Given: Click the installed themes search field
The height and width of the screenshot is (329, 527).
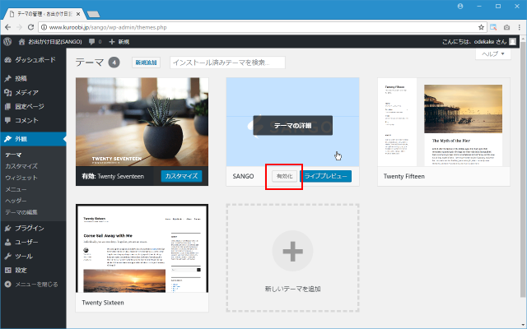Looking at the screenshot, I should click(227, 63).
